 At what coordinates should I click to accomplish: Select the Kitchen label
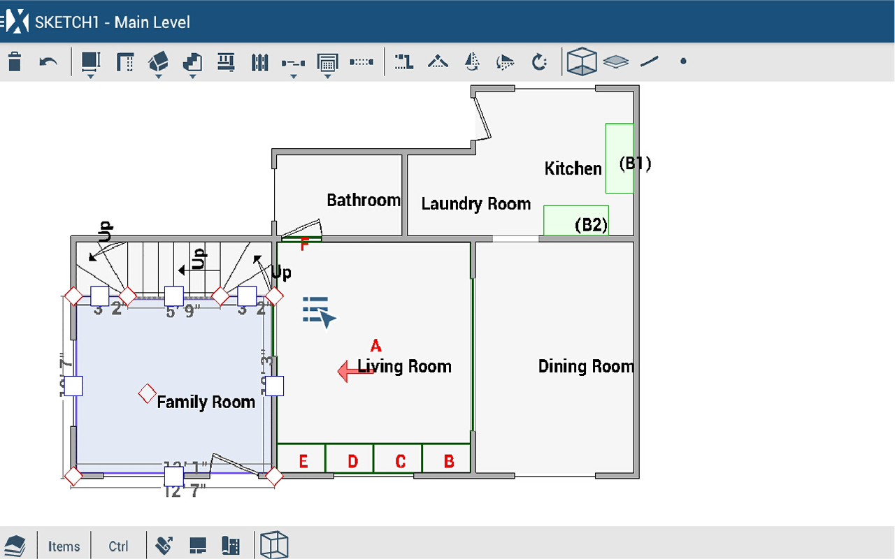click(x=573, y=168)
